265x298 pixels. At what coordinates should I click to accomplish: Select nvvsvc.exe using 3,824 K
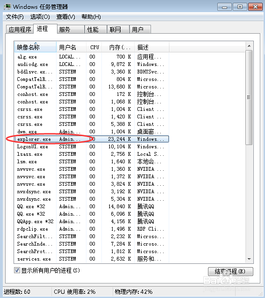tap(92, 184)
